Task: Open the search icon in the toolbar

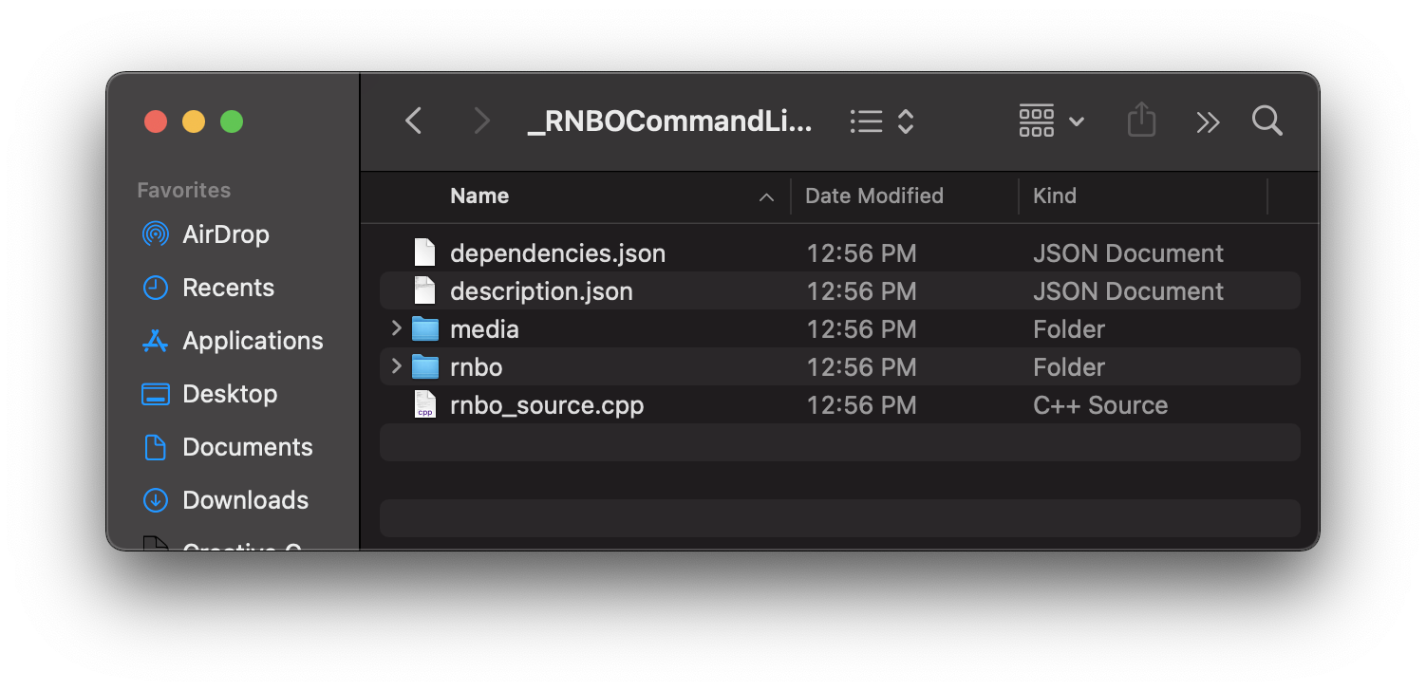Action: [x=1267, y=121]
